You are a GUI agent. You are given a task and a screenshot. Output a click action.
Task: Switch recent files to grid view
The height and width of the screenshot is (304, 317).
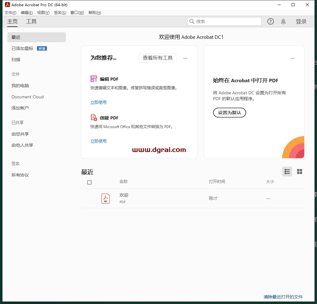point(299,172)
